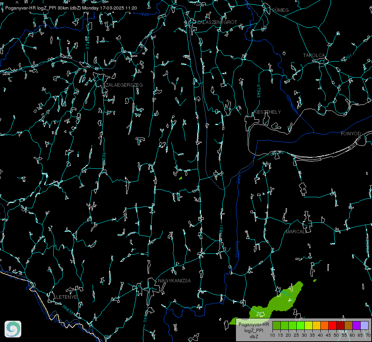Click the legend scale value 70
This screenshot has width=372, height=342.
368,335
